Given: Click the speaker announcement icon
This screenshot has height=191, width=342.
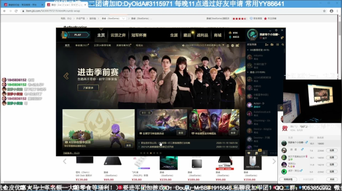Looking at the screenshot, I should 183,45.
